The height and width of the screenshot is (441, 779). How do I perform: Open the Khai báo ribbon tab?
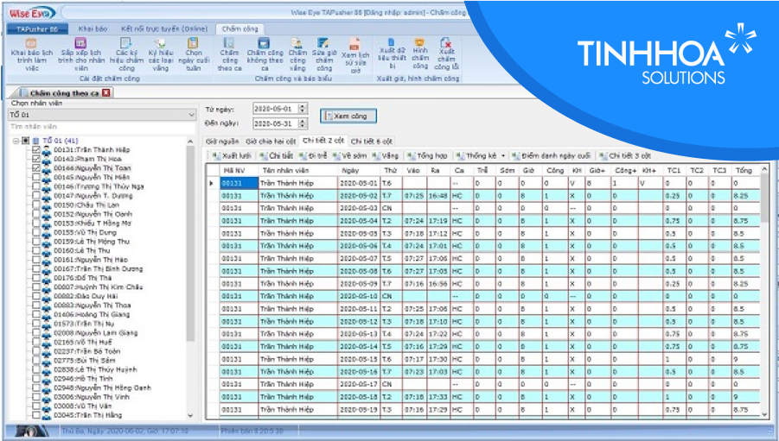93,28
